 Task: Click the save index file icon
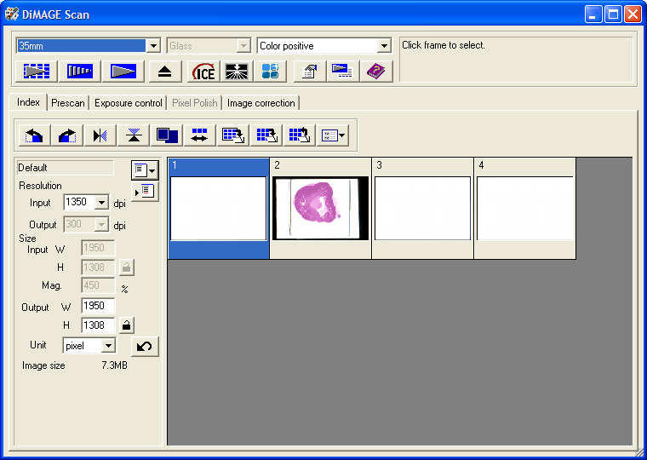266,135
